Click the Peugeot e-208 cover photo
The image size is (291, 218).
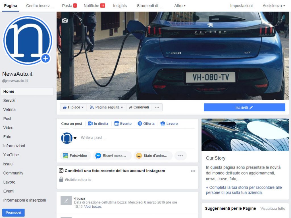172,56
